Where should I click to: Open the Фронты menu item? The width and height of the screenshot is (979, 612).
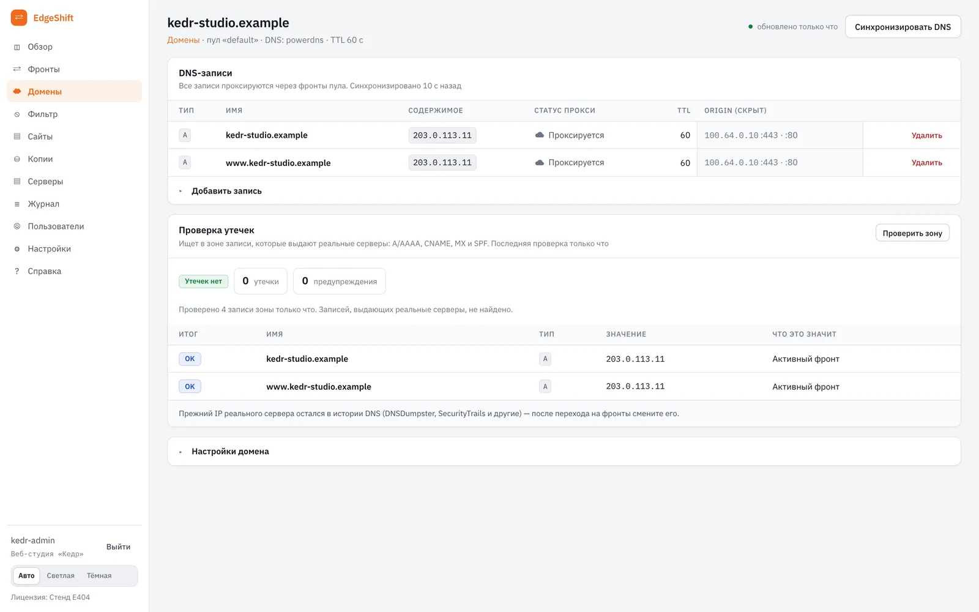74,69
